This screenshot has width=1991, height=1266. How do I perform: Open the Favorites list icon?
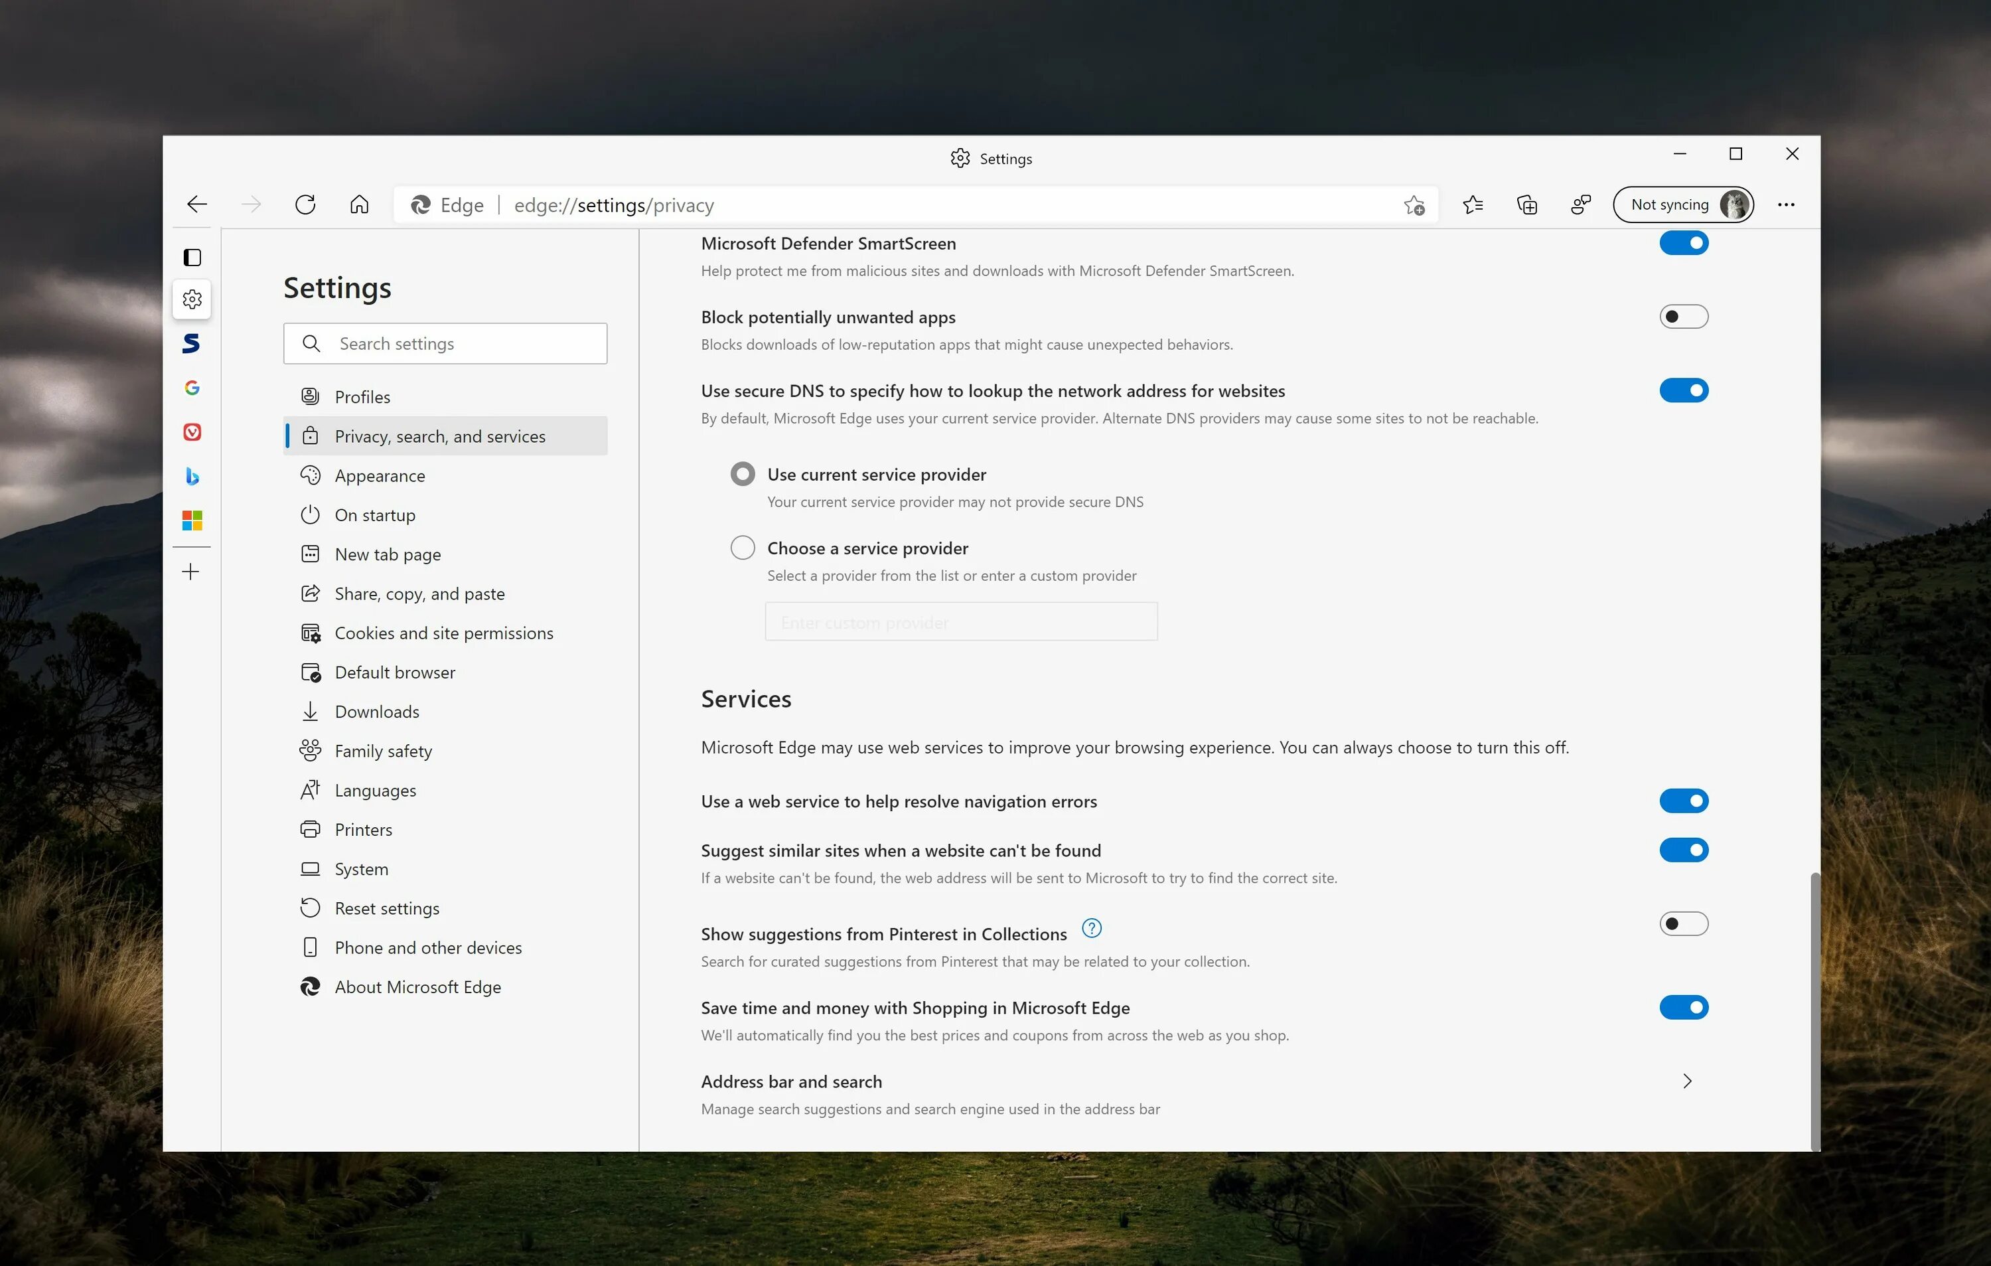[x=1472, y=204]
